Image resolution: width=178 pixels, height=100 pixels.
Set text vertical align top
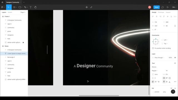164,82
